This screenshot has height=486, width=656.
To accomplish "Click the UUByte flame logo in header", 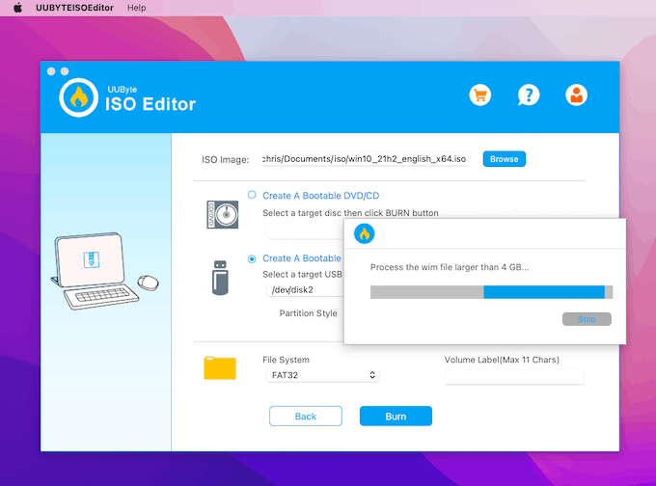I will coord(79,97).
